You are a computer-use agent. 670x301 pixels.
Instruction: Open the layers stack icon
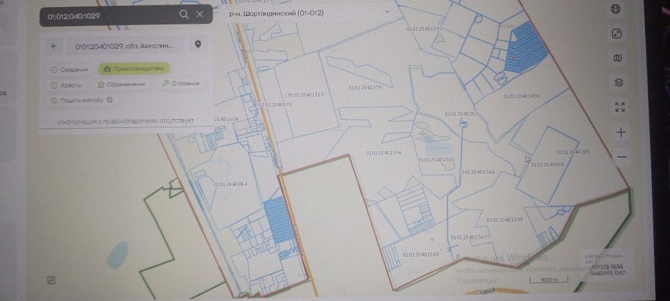click(x=618, y=82)
